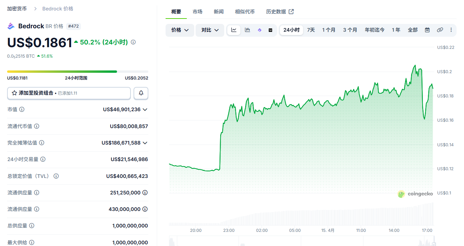Copy chart link icon

440,30
